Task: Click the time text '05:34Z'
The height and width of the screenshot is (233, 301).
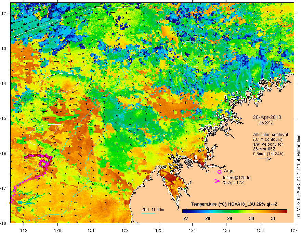Action: pyautogui.click(x=266, y=123)
